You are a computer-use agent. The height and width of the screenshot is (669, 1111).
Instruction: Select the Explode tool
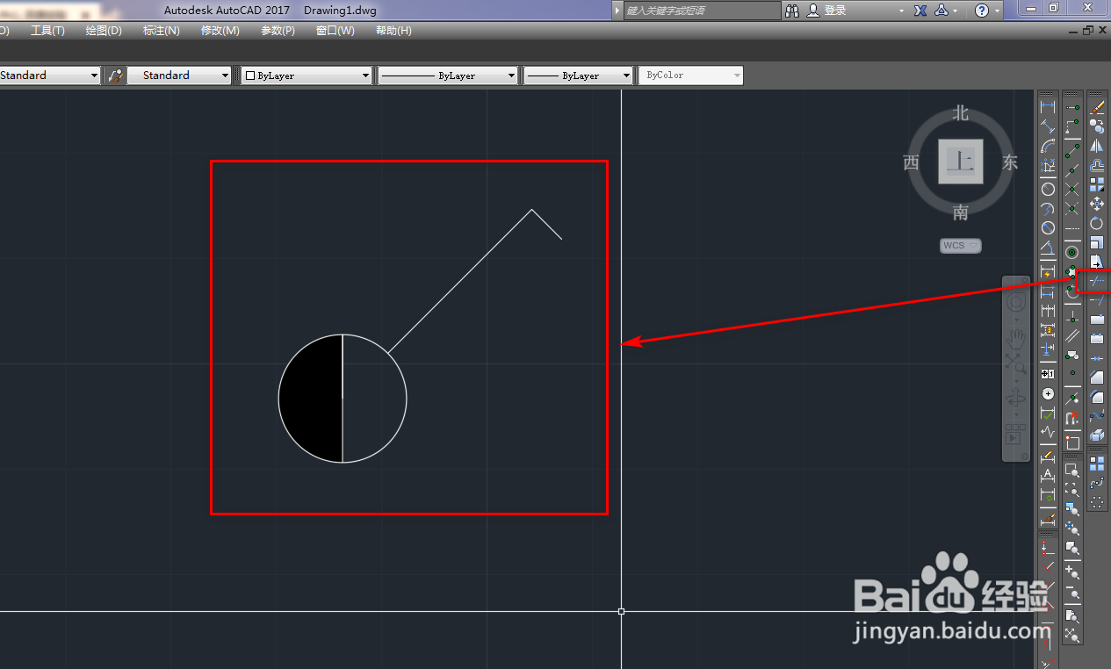1097,435
